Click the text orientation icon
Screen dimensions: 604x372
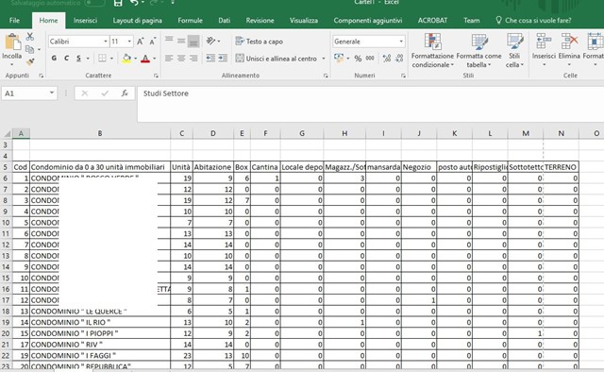pos(210,41)
